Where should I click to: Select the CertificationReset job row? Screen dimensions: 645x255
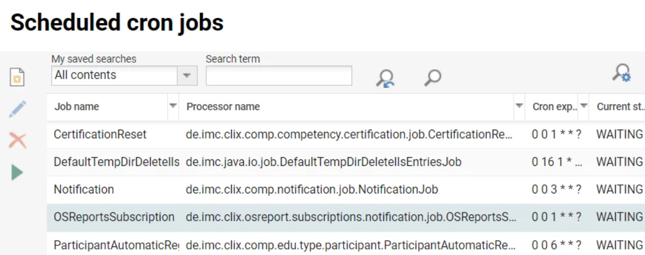click(100, 135)
